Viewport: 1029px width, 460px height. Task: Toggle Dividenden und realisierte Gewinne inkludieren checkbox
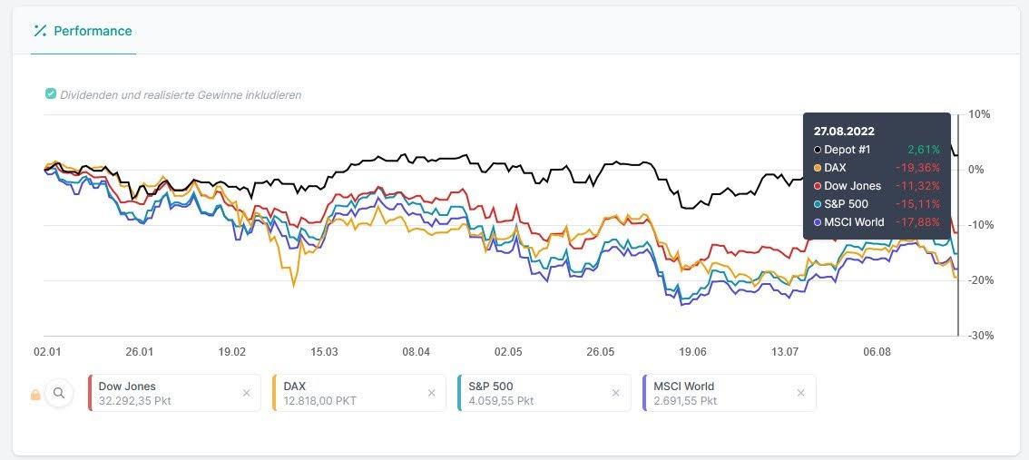(x=51, y=93)
